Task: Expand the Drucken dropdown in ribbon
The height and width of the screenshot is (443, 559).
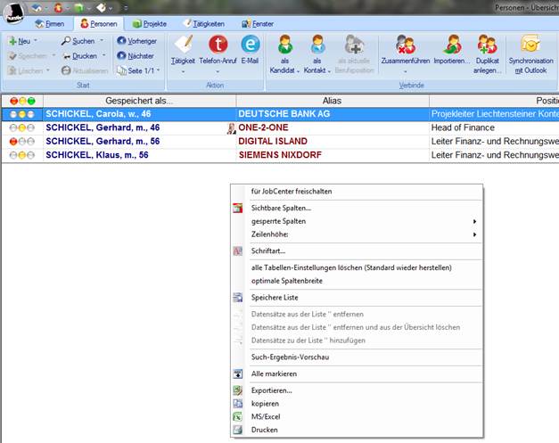Action: click(x=101, y=56)
